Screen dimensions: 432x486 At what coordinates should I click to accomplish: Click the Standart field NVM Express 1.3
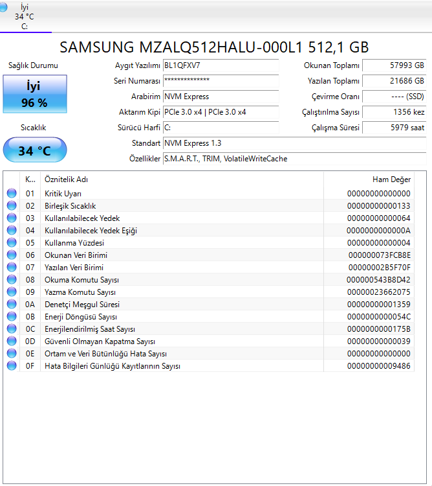(295, 143)
